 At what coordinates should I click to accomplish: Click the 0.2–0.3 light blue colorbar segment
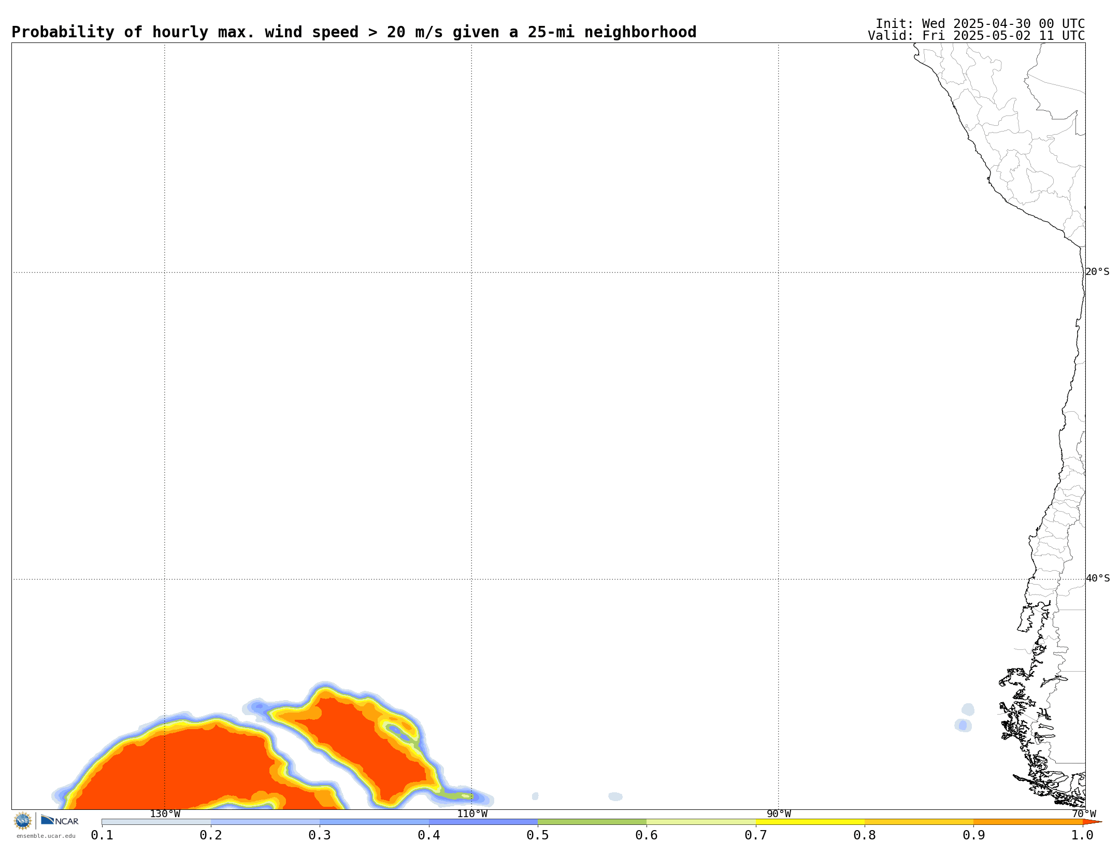coord(265,822)
